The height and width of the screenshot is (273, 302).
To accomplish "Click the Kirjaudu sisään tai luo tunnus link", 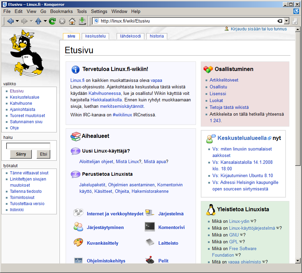I will click(259, 29).
